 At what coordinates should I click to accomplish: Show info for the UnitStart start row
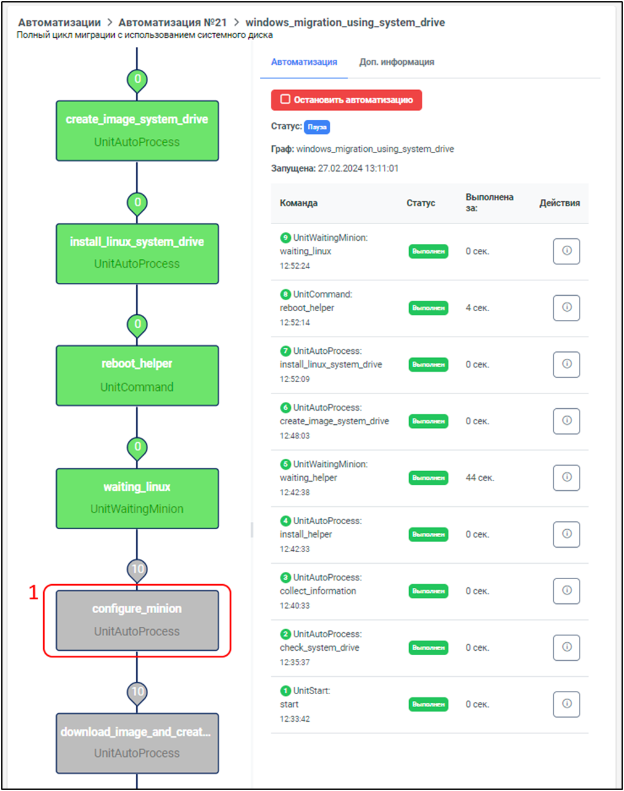pos(566,704)
